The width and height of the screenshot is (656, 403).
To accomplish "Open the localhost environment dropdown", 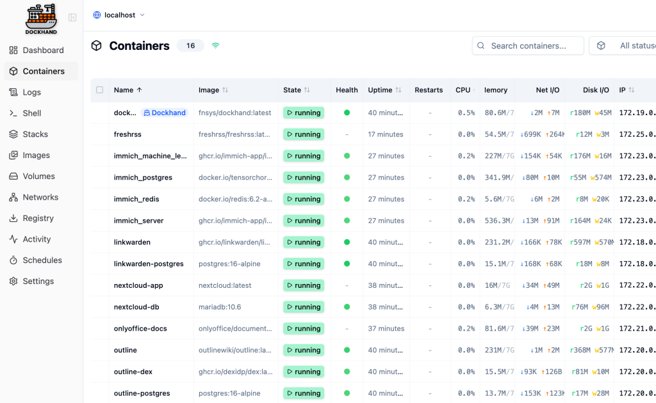I will click(119, 15).
